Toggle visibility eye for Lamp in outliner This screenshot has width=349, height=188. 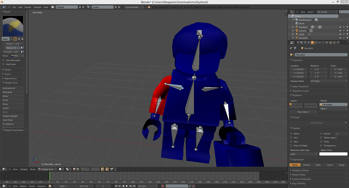pos(340,34)
